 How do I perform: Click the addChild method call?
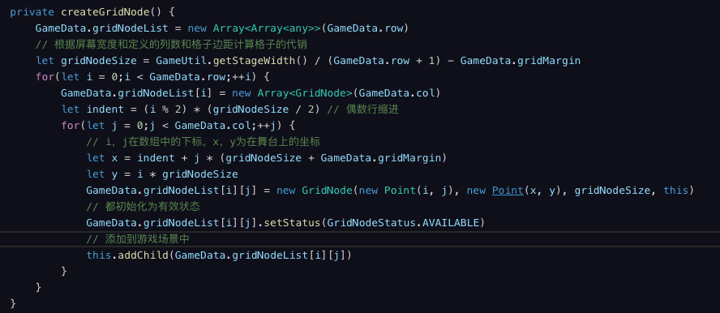click(144, 255)
